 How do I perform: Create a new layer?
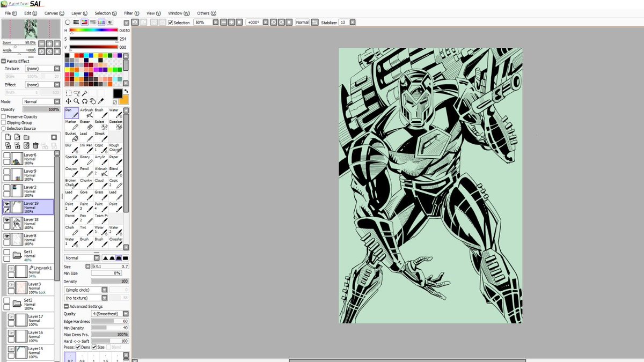[8, 137]
